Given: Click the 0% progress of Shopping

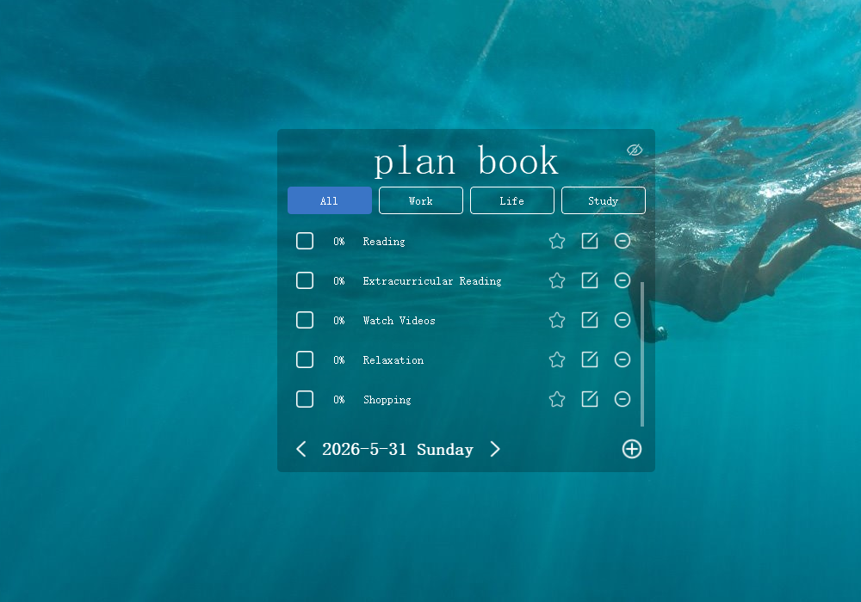Looking at the screenshot, I should (338, 399).
